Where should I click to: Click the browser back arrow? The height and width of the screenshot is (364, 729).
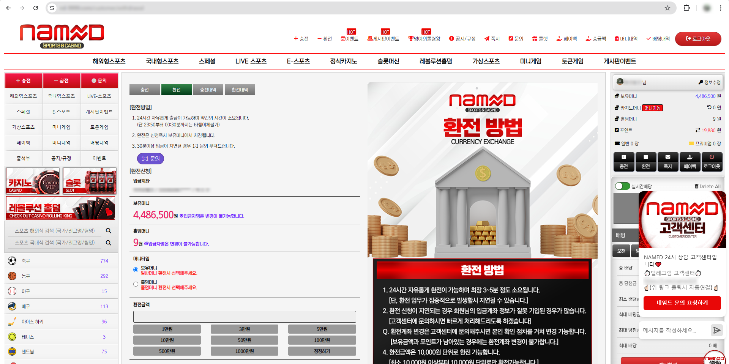tap(8, 8)
